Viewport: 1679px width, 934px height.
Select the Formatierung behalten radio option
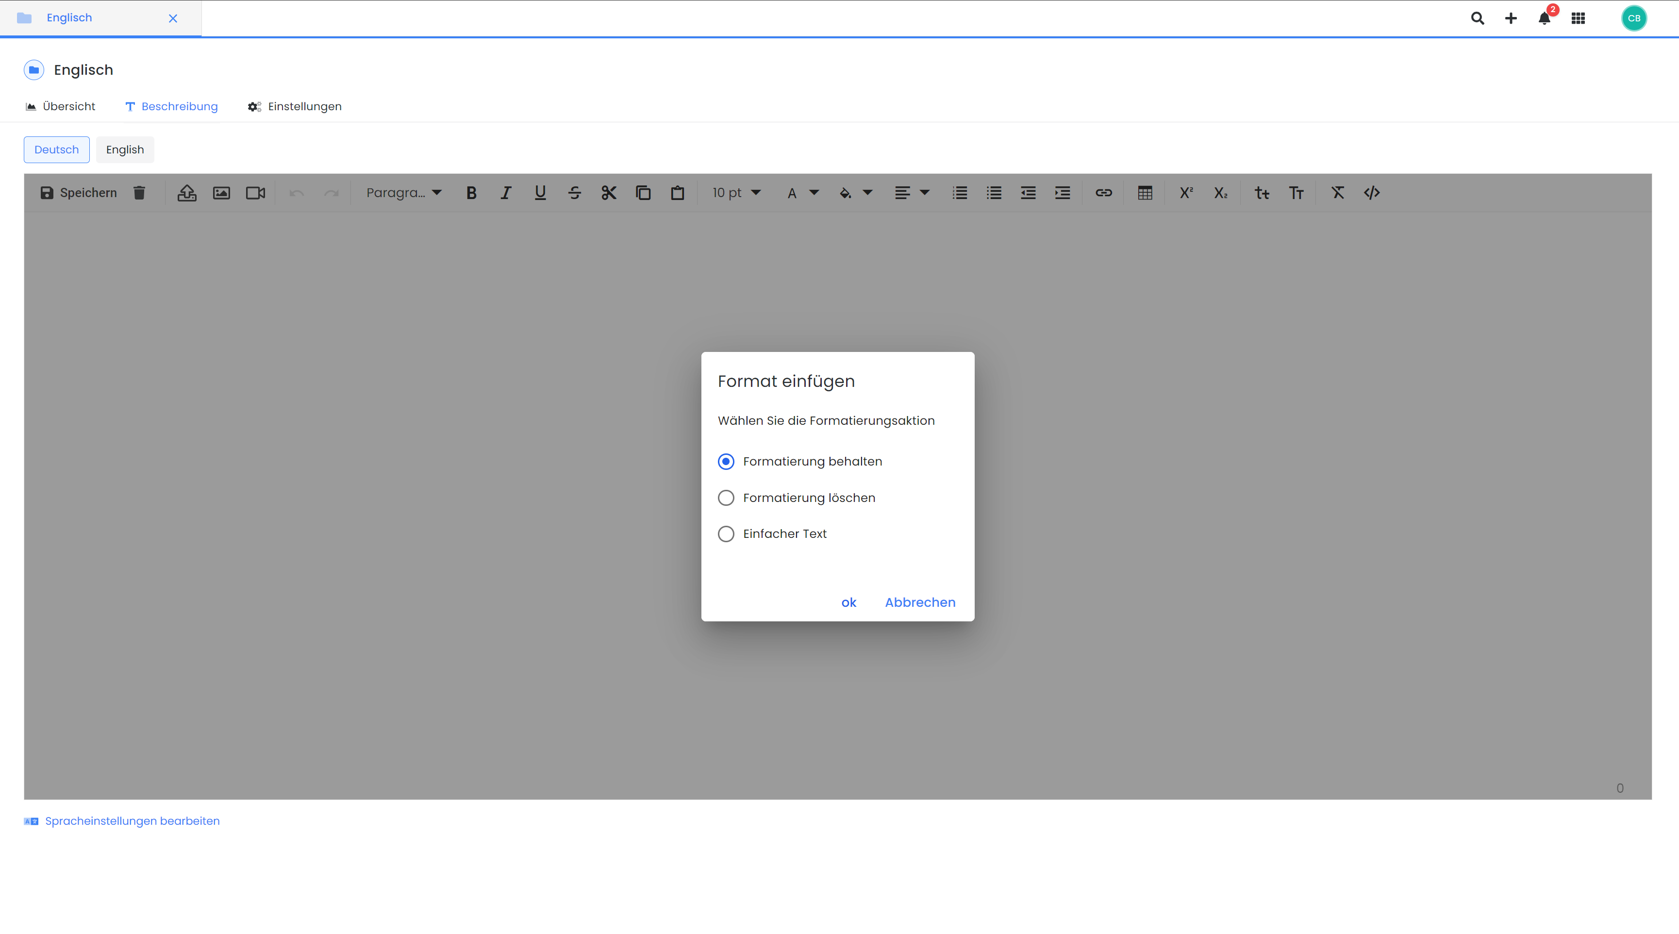726,461
